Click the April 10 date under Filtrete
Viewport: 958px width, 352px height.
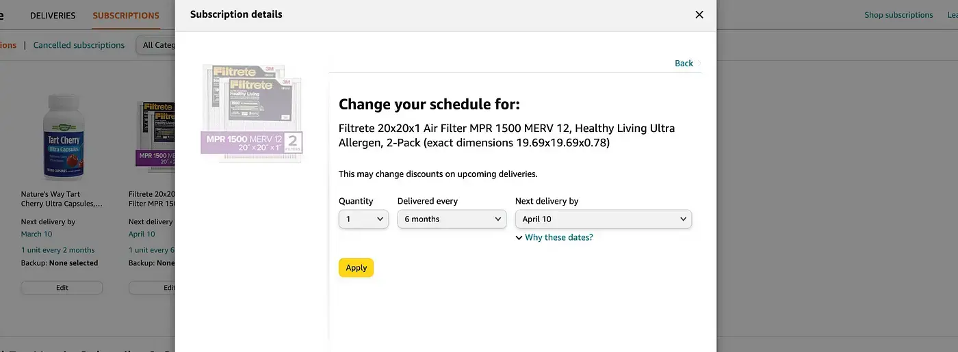click(x=142, y=234)
